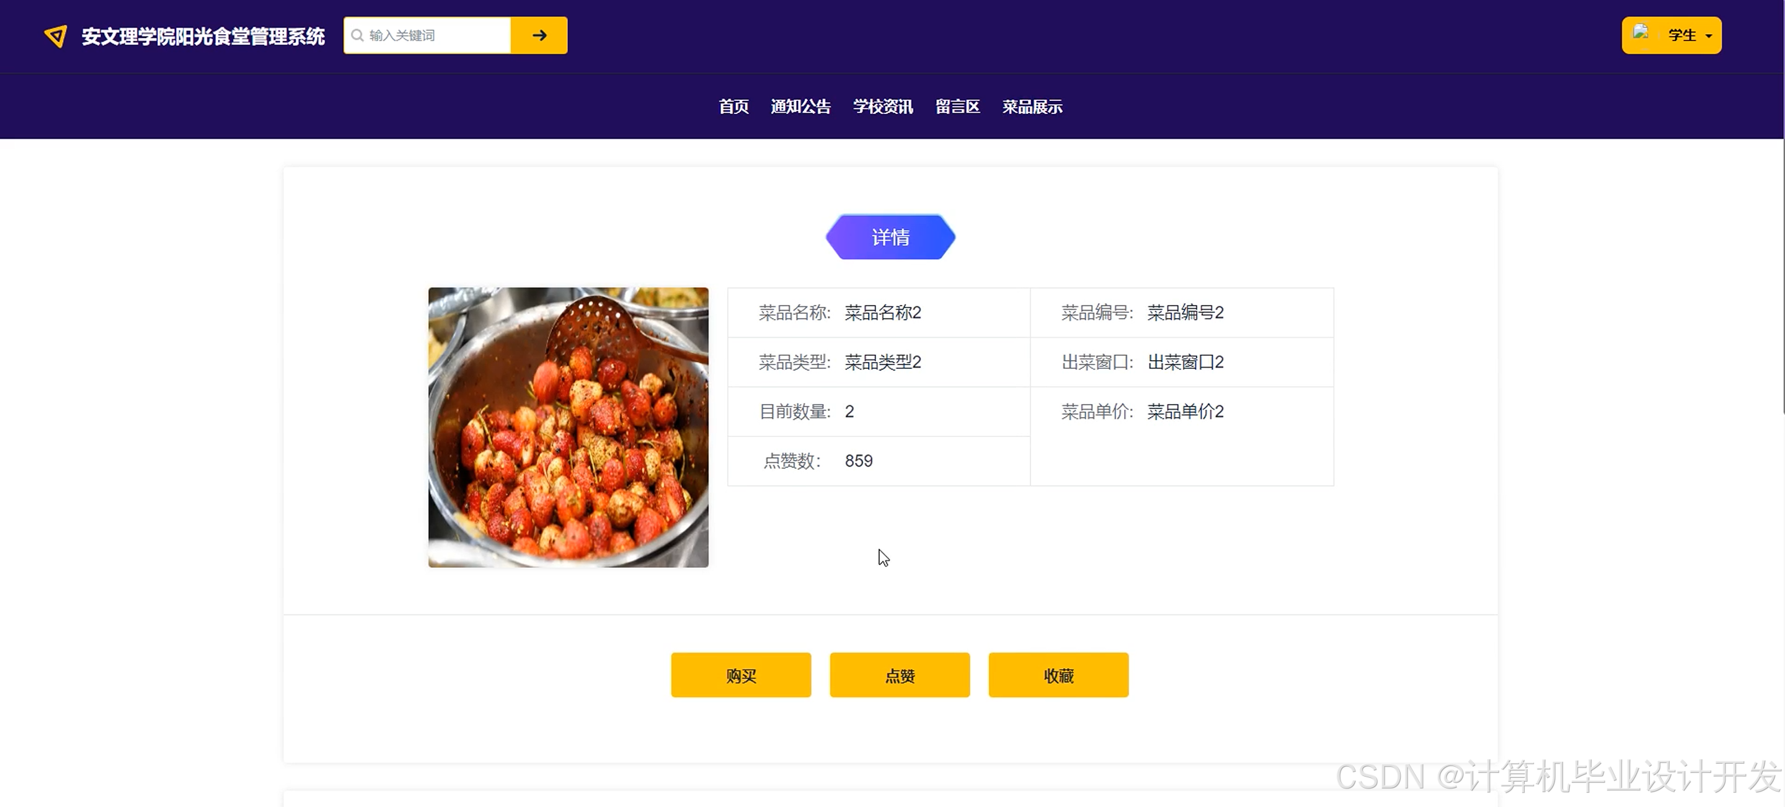Open the 菜品展示 page
Viewport: 1785px width, 807px height.
[x=1032, y=107]
